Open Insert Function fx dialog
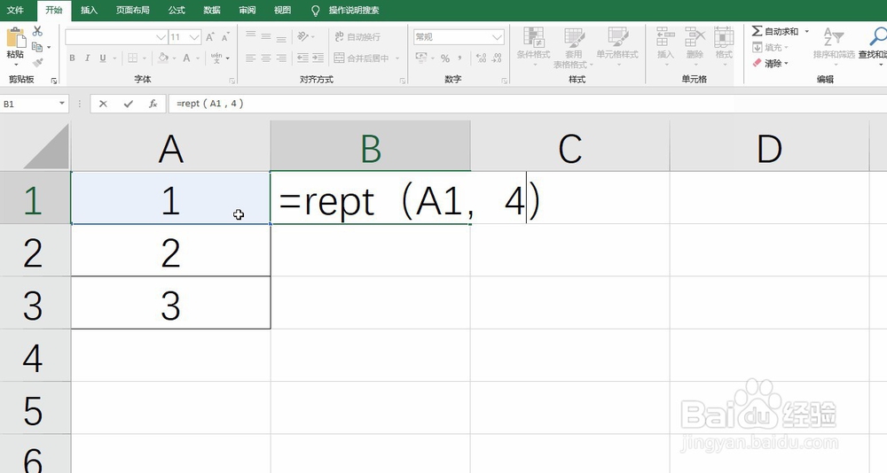The height and width of the screenshot is (473, 887). (153, 104)
